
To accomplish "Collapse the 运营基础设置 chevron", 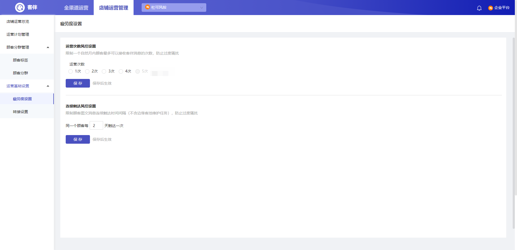I will [x=48, y=86].
